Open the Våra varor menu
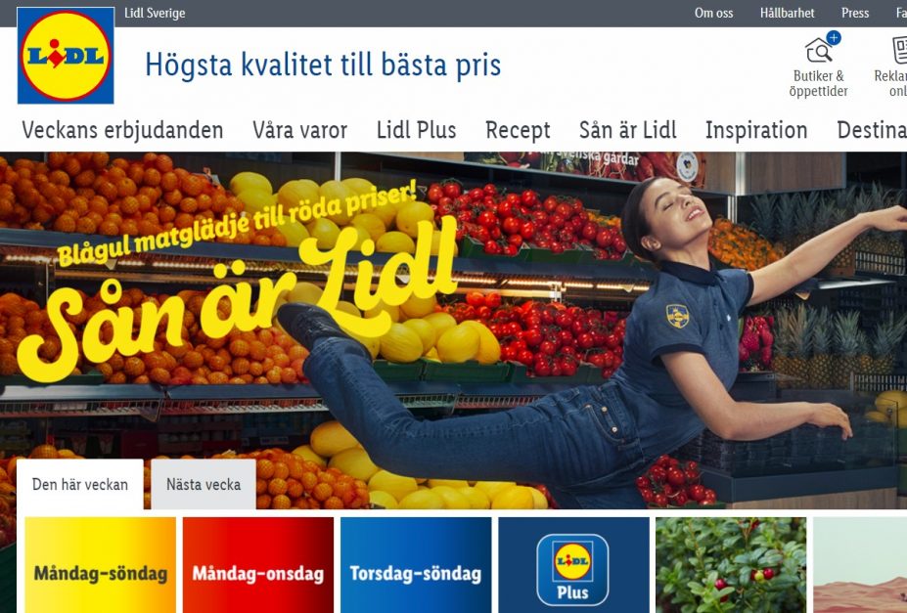This screenshot has height=613, width=907. [x=299, y=130]
